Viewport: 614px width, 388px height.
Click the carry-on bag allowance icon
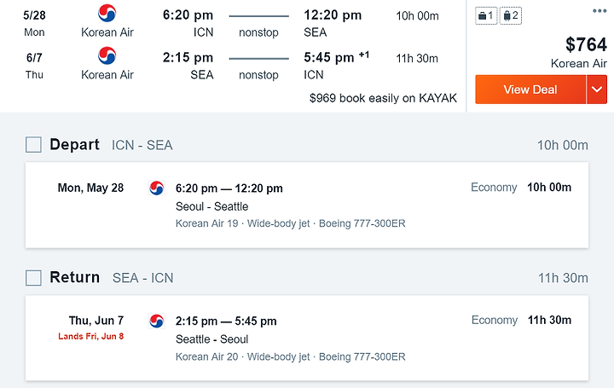click(x=486, y=16)
